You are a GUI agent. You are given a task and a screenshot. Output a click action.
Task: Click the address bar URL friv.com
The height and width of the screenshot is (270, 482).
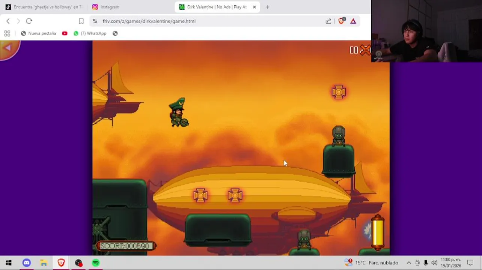click(149, 21)
